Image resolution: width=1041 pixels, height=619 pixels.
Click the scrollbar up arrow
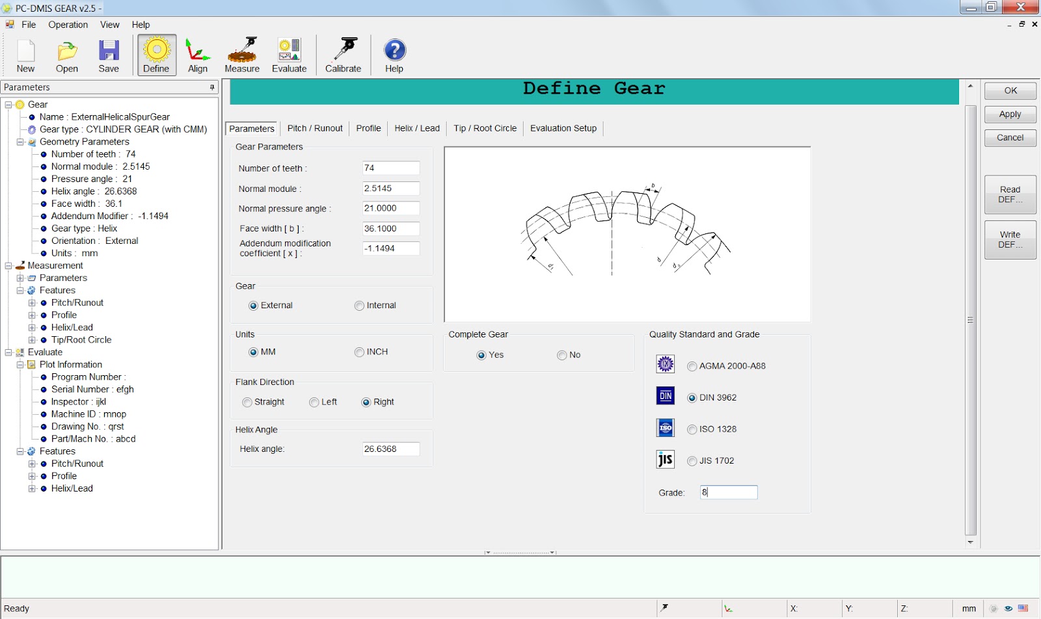[x=971, y=86]
